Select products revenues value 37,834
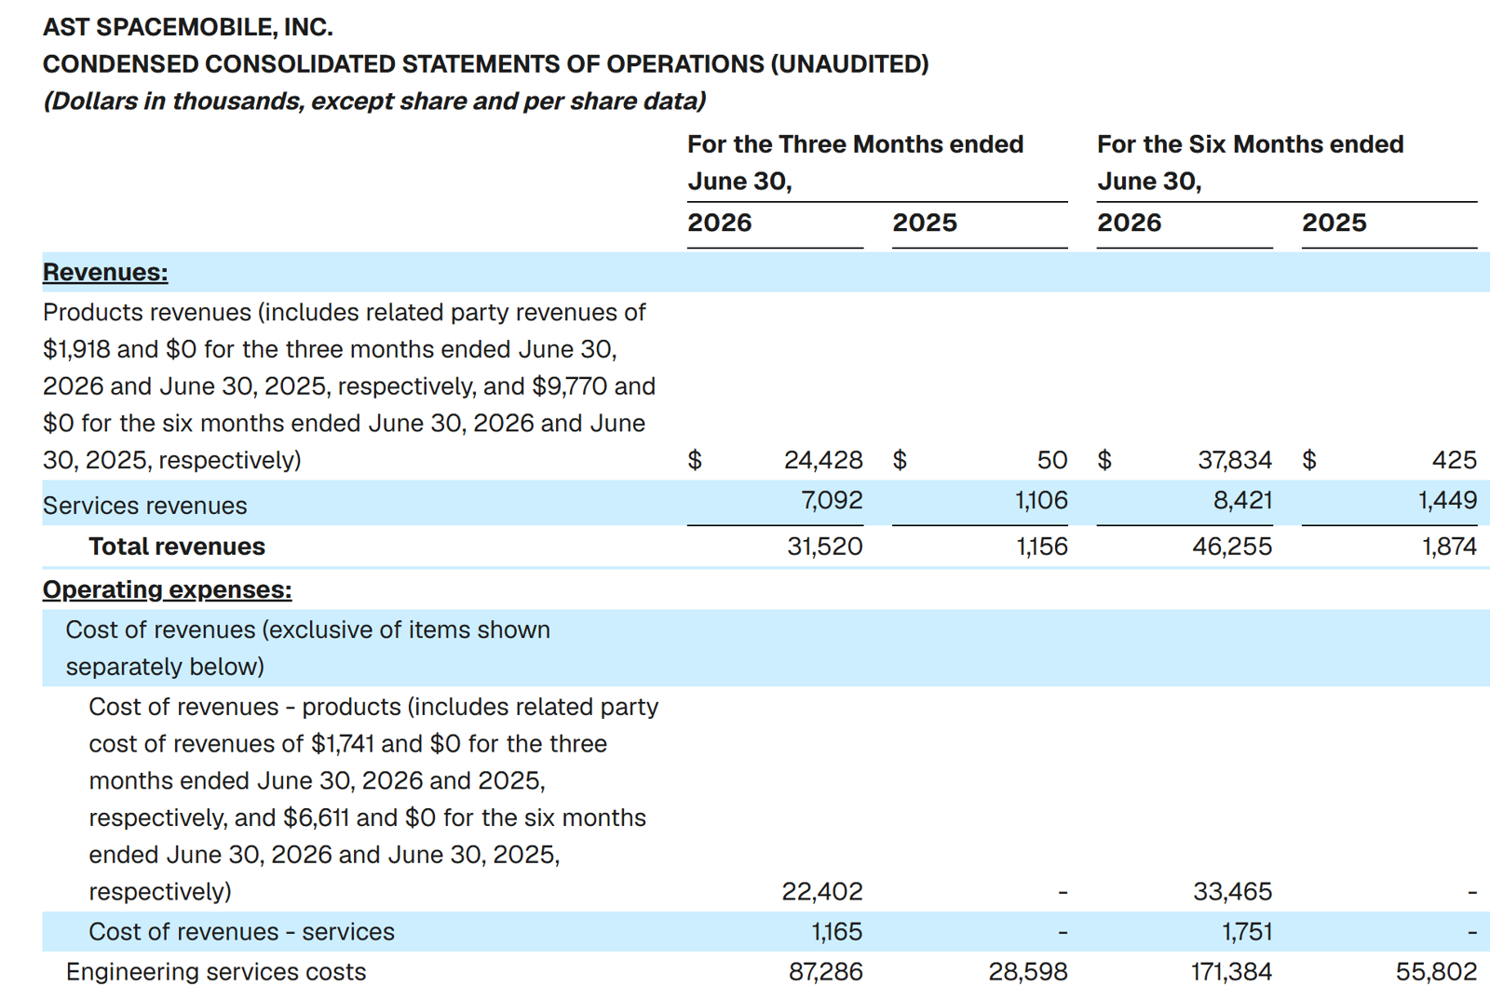 pyautogui.click(x=1235, y=460)
